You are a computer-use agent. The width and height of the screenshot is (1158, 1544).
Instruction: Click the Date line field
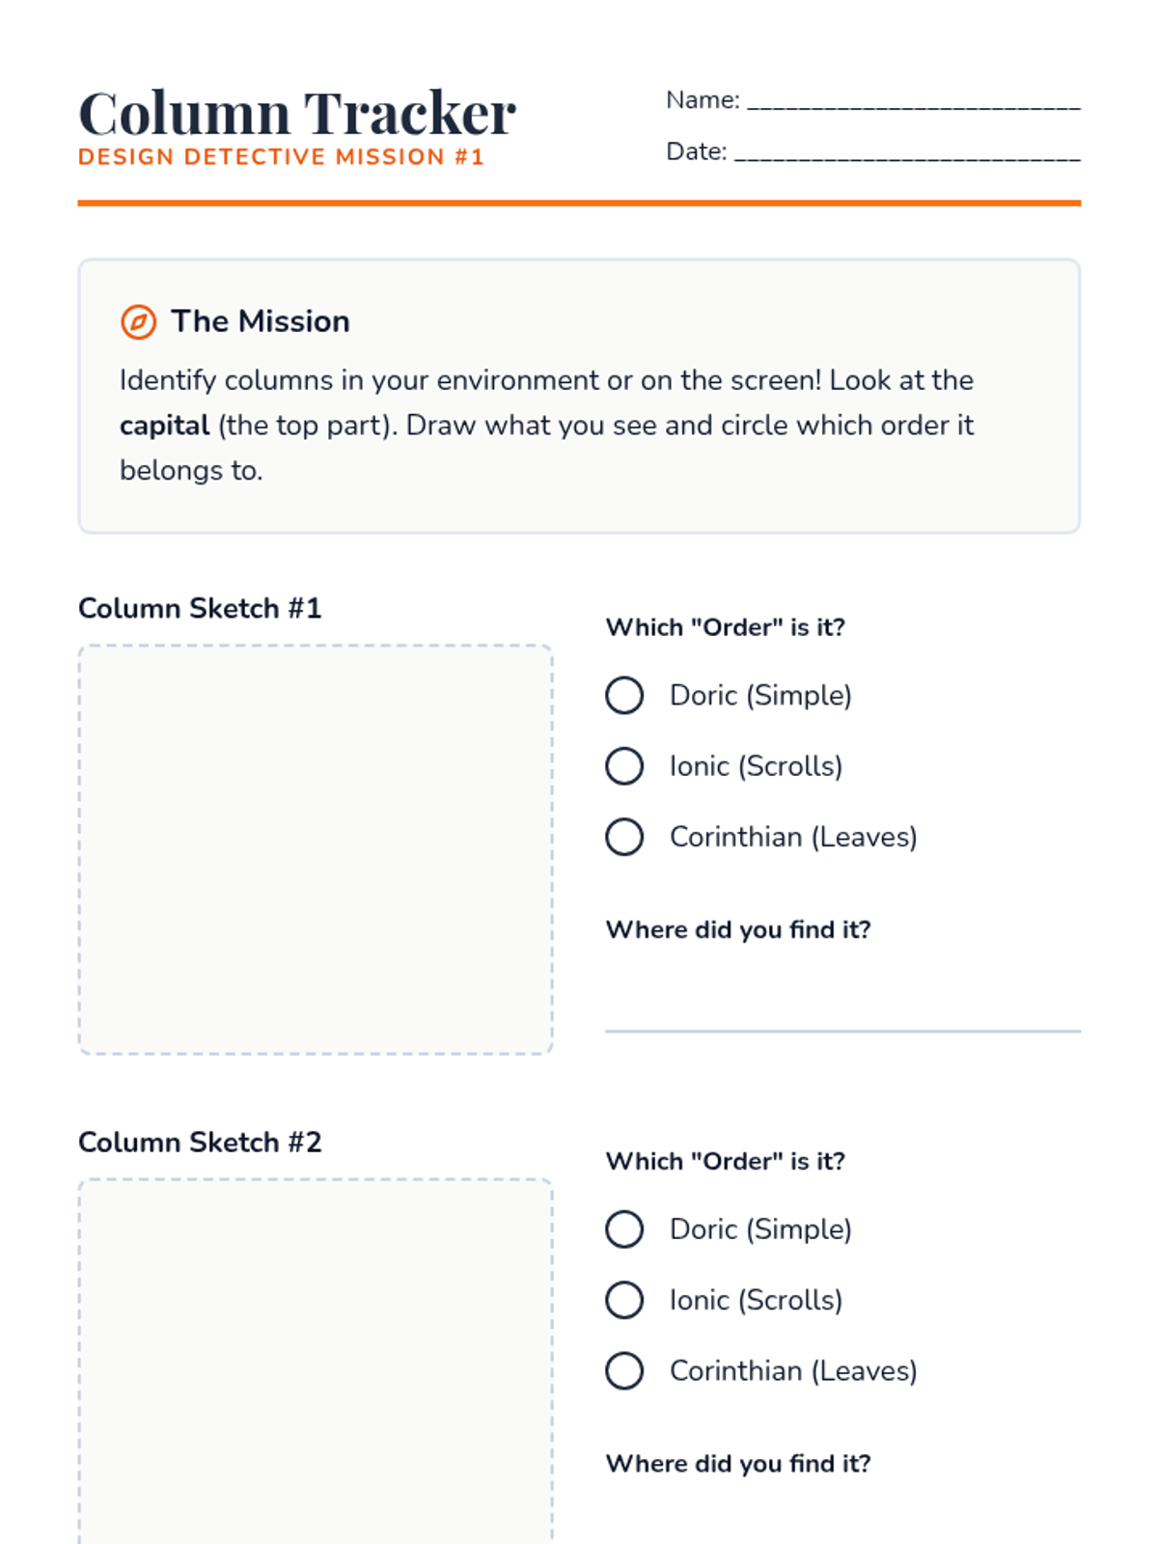906,152
